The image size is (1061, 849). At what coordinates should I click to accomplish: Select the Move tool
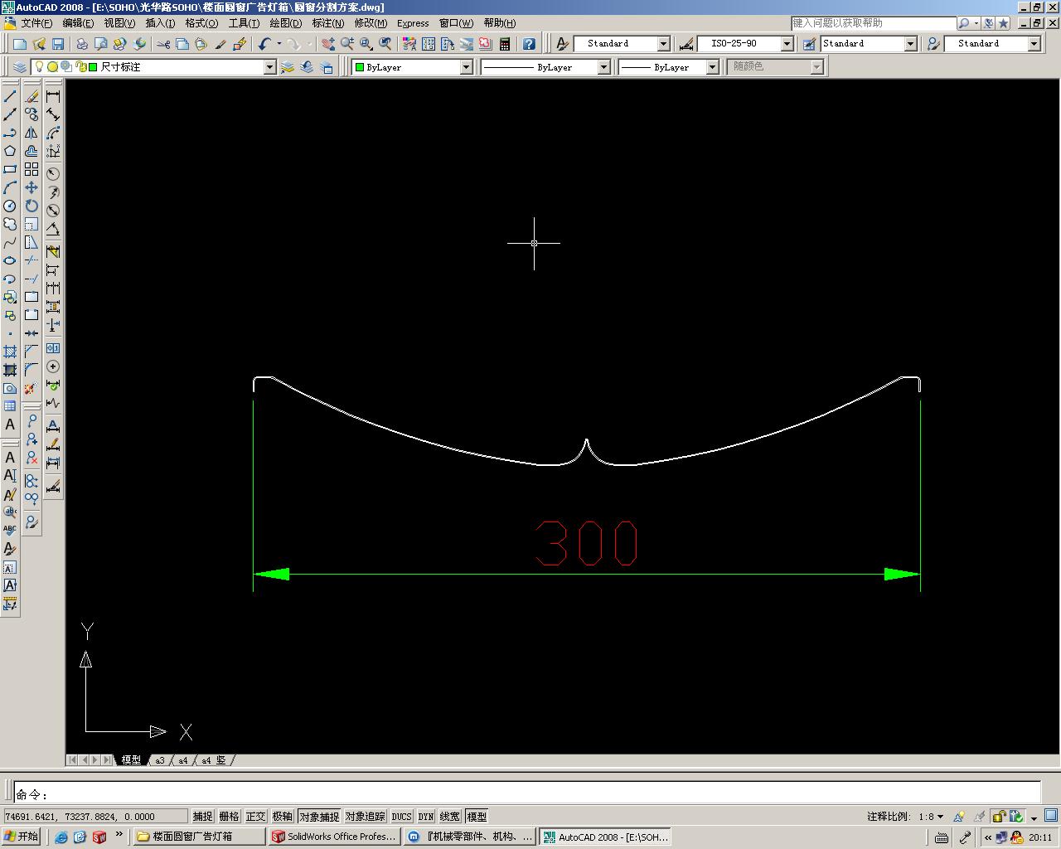click(31, 187)
